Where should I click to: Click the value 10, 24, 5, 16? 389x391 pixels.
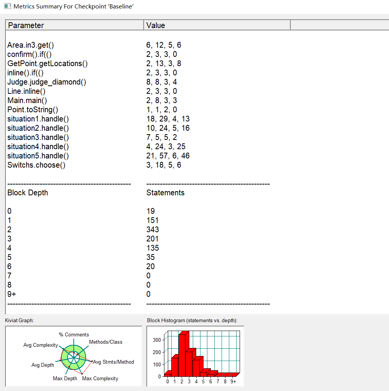(x=168, y=128)
